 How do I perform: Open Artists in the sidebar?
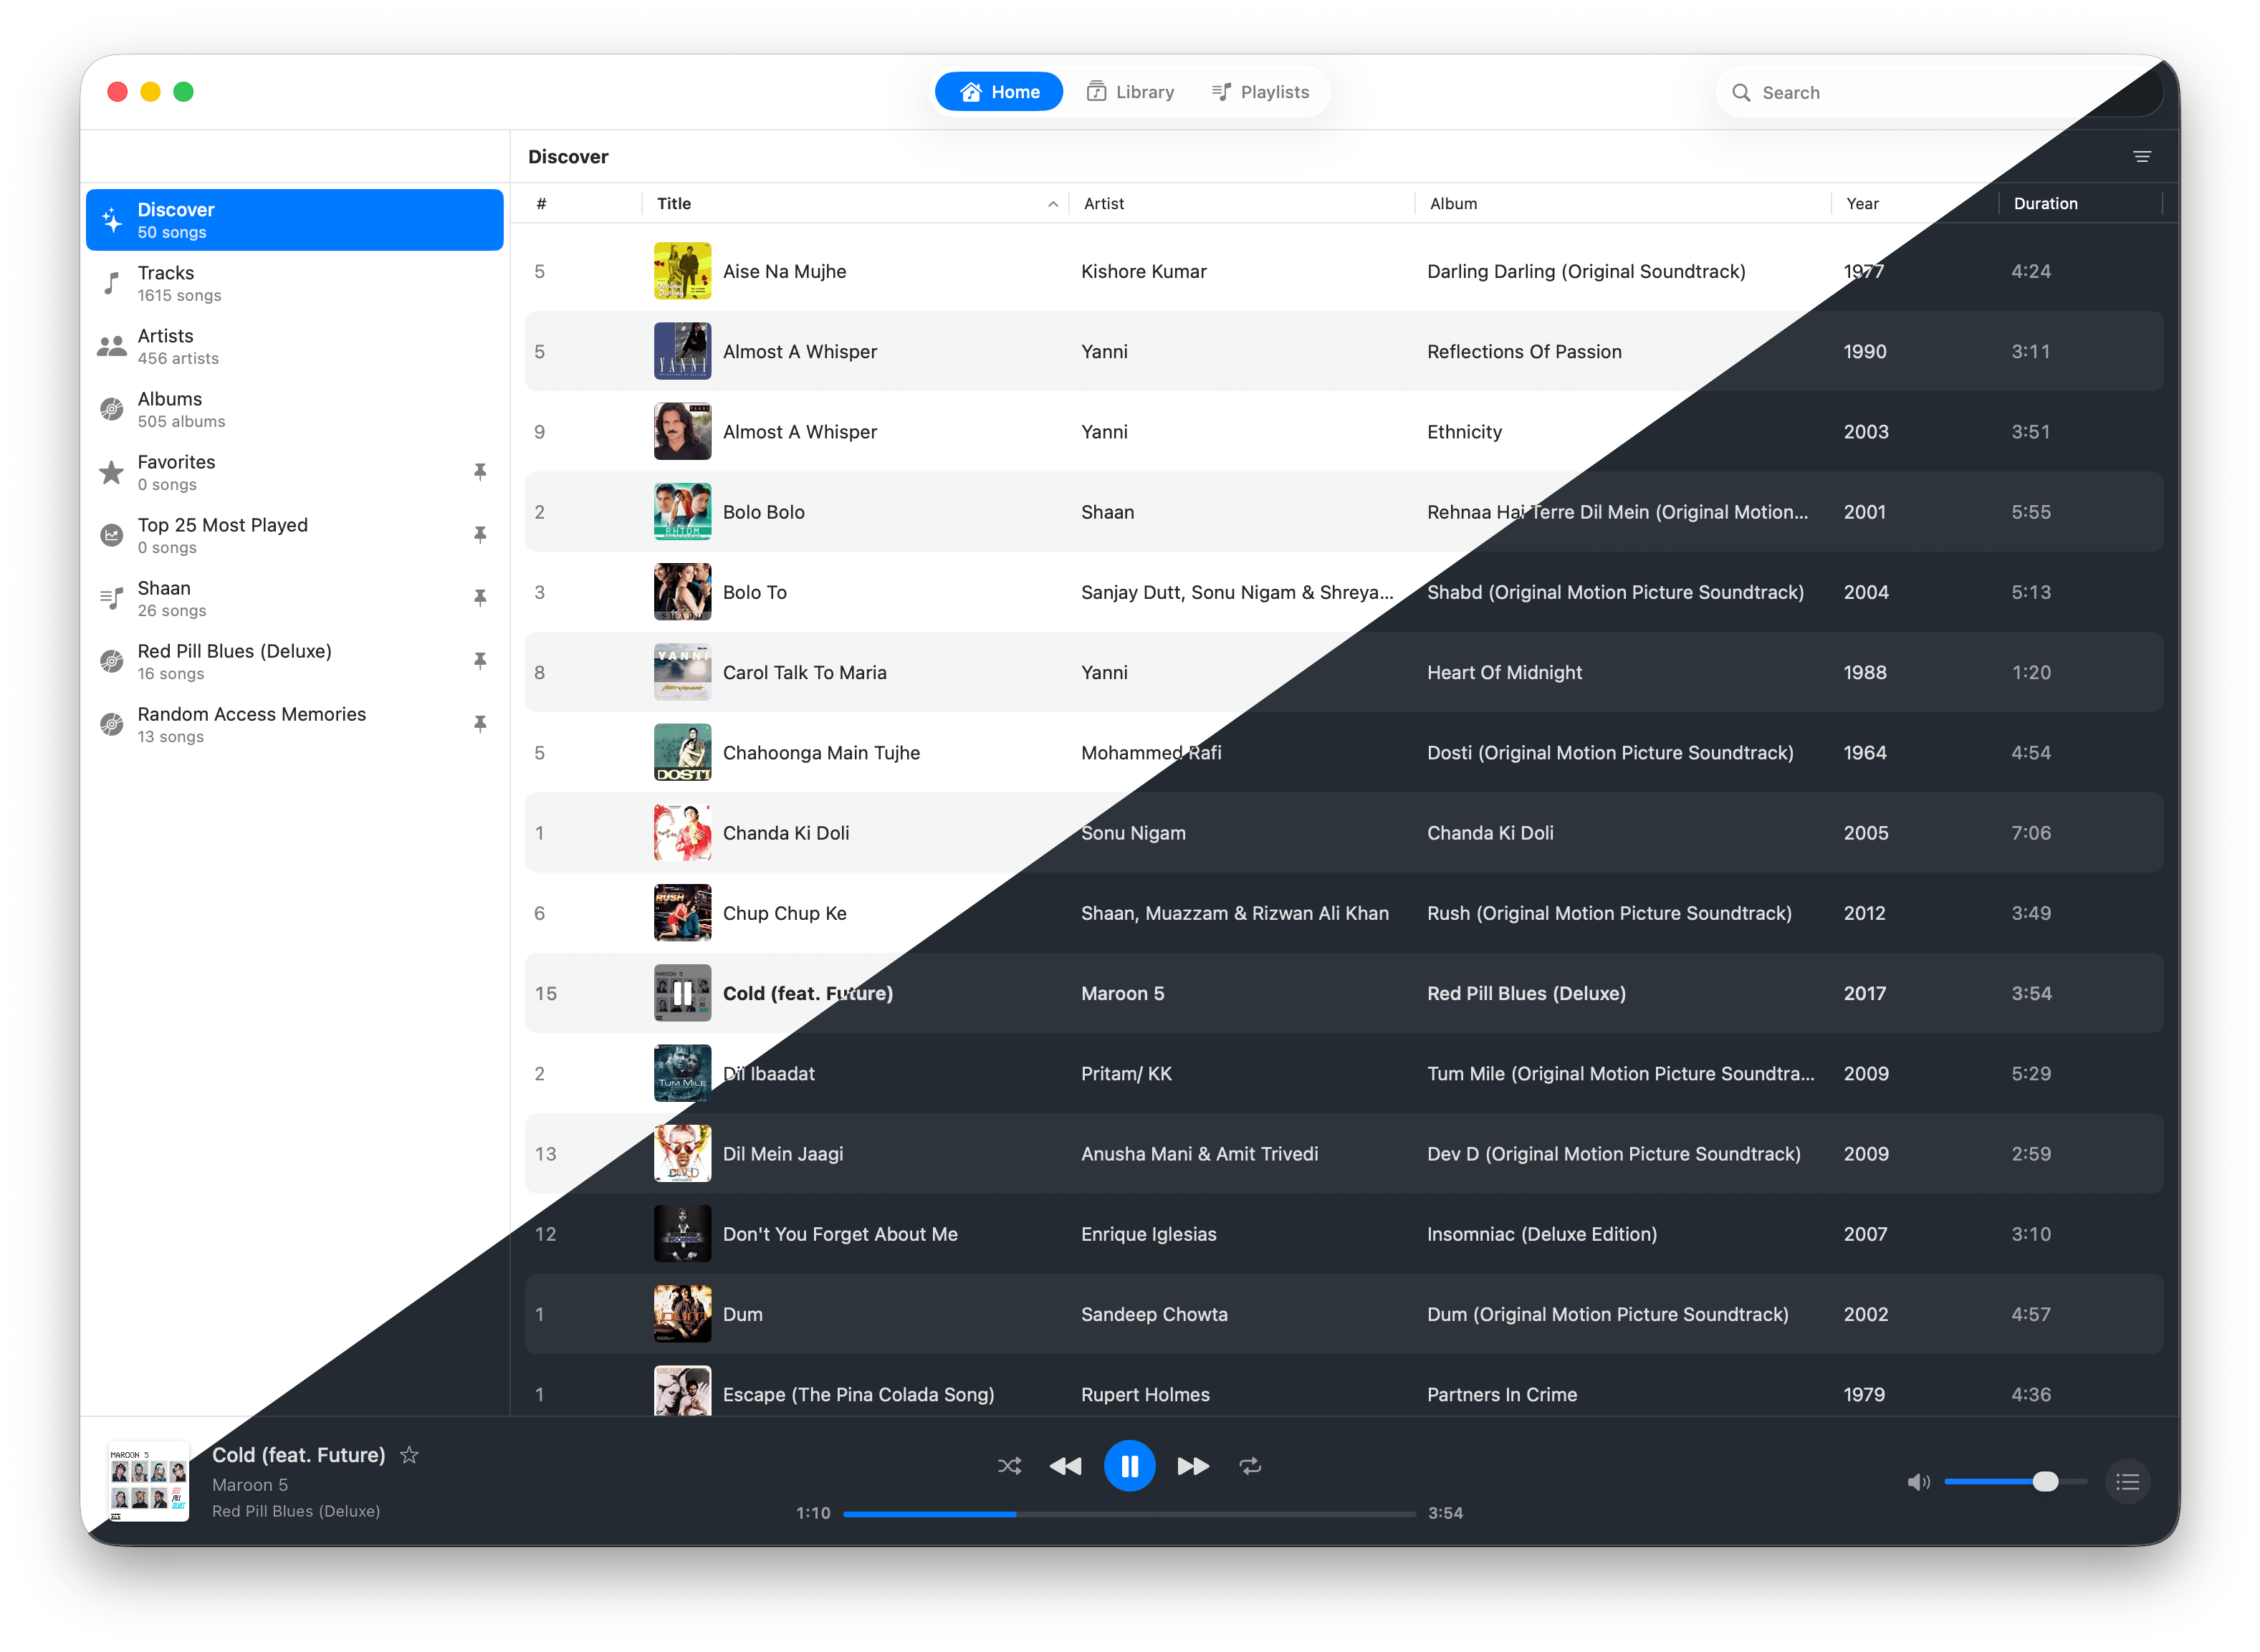(294, 346)
